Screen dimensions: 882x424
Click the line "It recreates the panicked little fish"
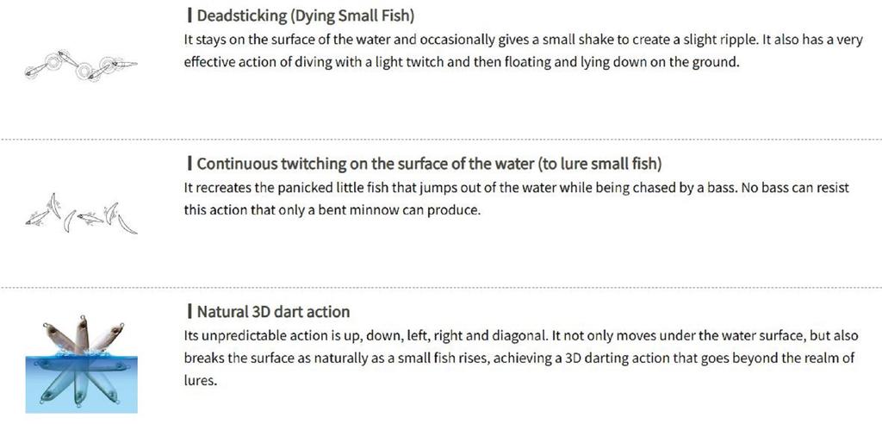(x=517, y=187)
